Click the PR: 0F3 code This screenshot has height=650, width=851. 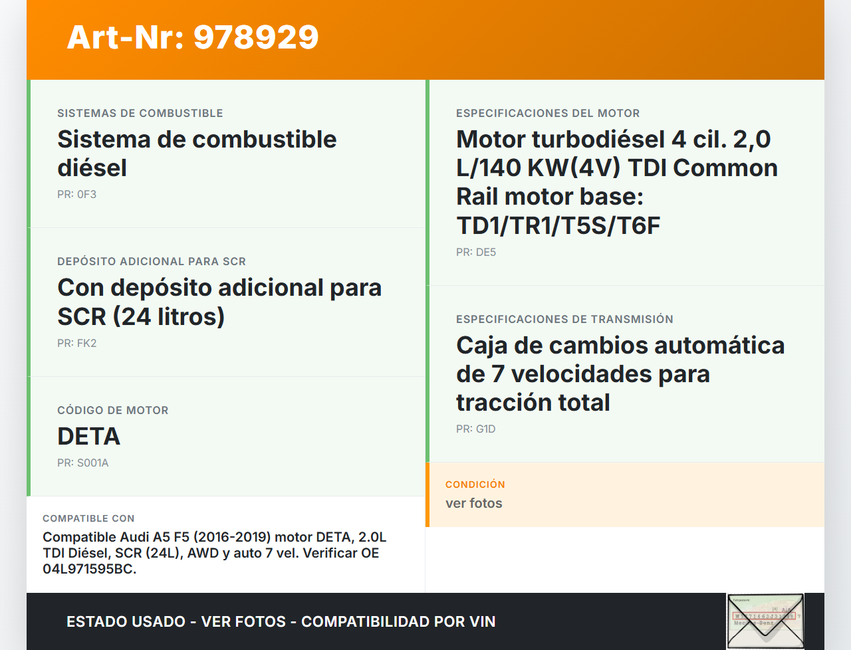coord(76,195)
